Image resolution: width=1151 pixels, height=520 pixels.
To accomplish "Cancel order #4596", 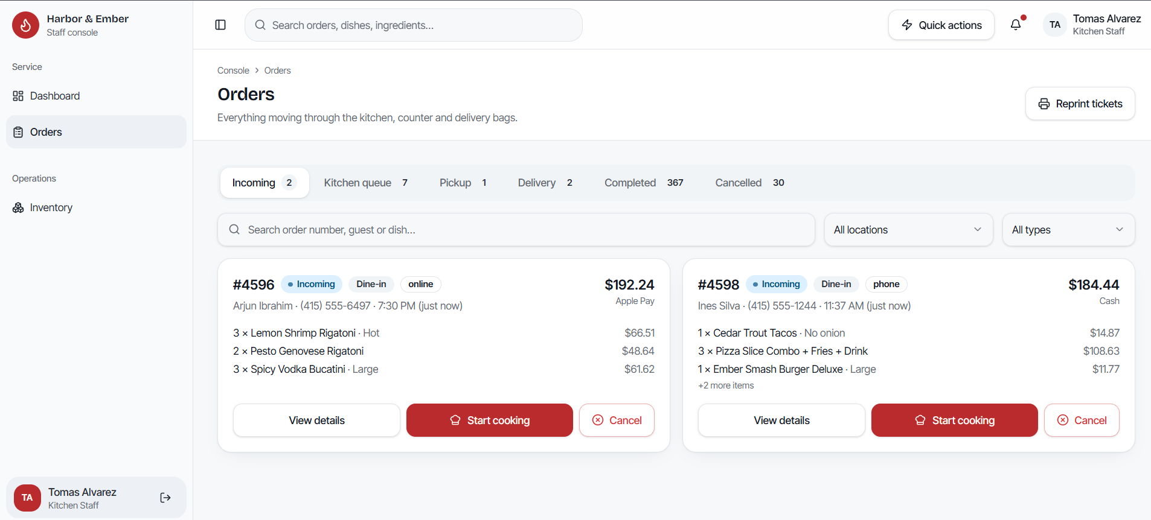I will (617, 420).
